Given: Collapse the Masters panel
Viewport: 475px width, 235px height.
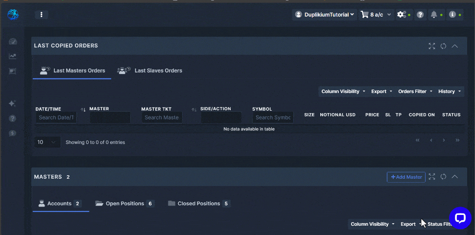Looking at the screenshot, I should 455,177.
